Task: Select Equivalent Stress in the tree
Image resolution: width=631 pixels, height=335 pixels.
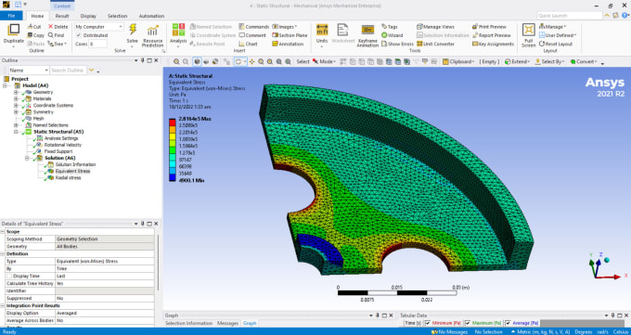Action: coord(72,171)
